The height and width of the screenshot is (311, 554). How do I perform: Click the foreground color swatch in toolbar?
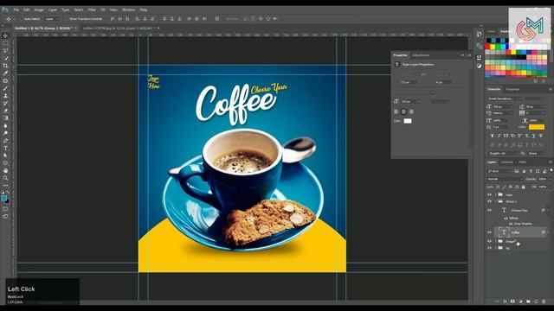point(3,199)
